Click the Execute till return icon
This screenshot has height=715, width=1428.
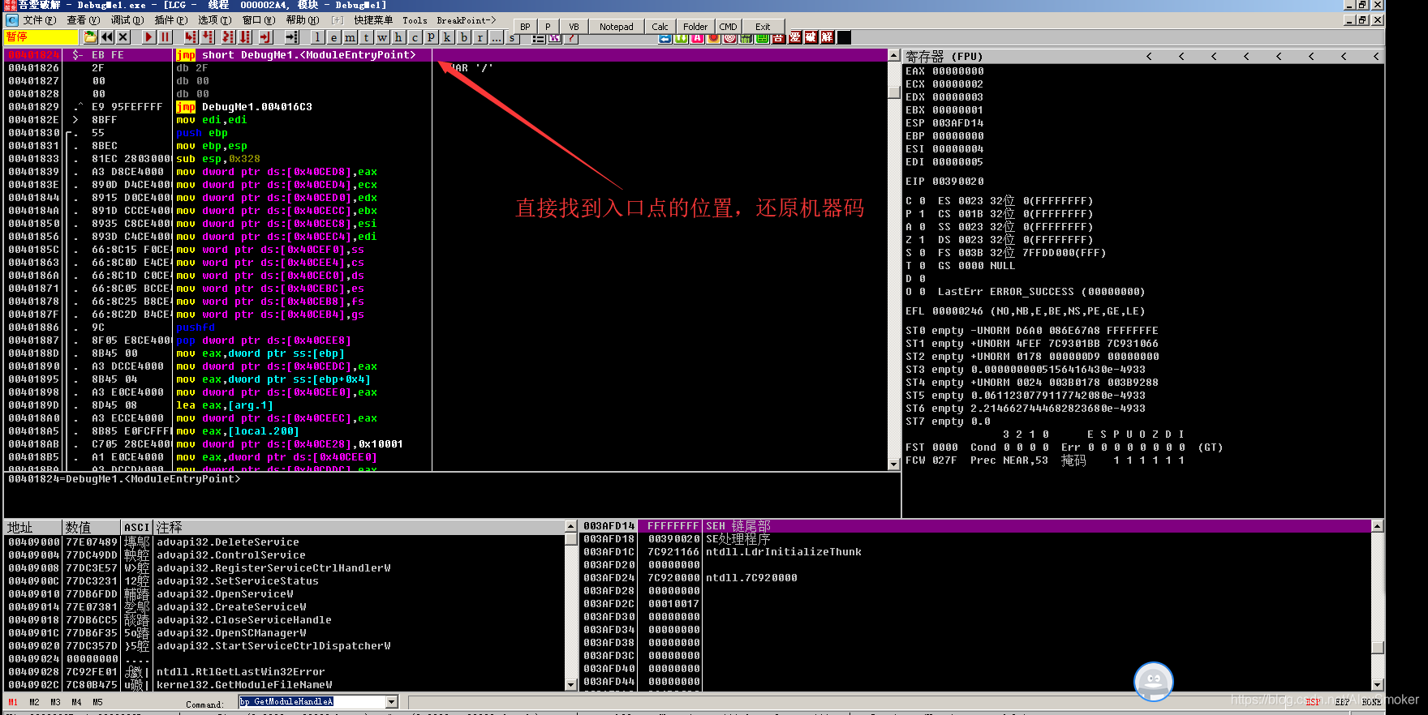[265, 37]
